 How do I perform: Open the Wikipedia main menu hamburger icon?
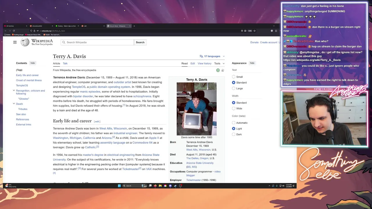coord(15,42)
